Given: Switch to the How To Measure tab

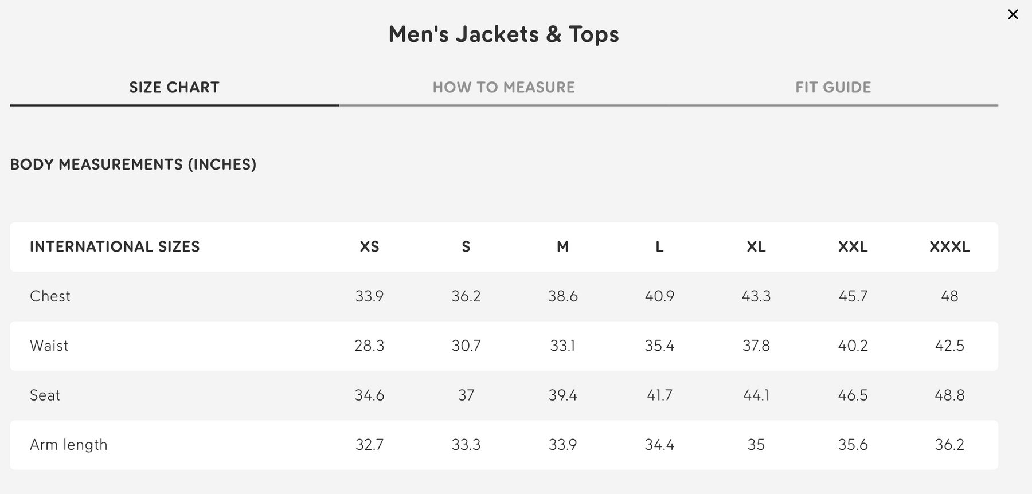Looking at the screenshot, I should tap(503, 87).
